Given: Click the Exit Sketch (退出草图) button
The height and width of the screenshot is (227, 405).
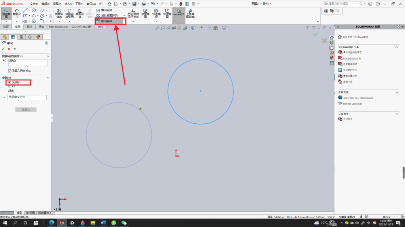Looking at the screenshot, I should (6, 14).
